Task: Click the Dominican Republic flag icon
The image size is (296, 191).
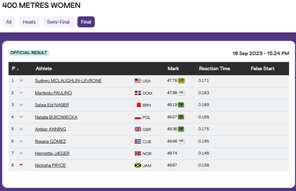Action: tap(138, 93)
